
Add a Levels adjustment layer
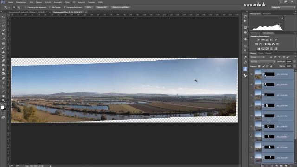point(263,40)
